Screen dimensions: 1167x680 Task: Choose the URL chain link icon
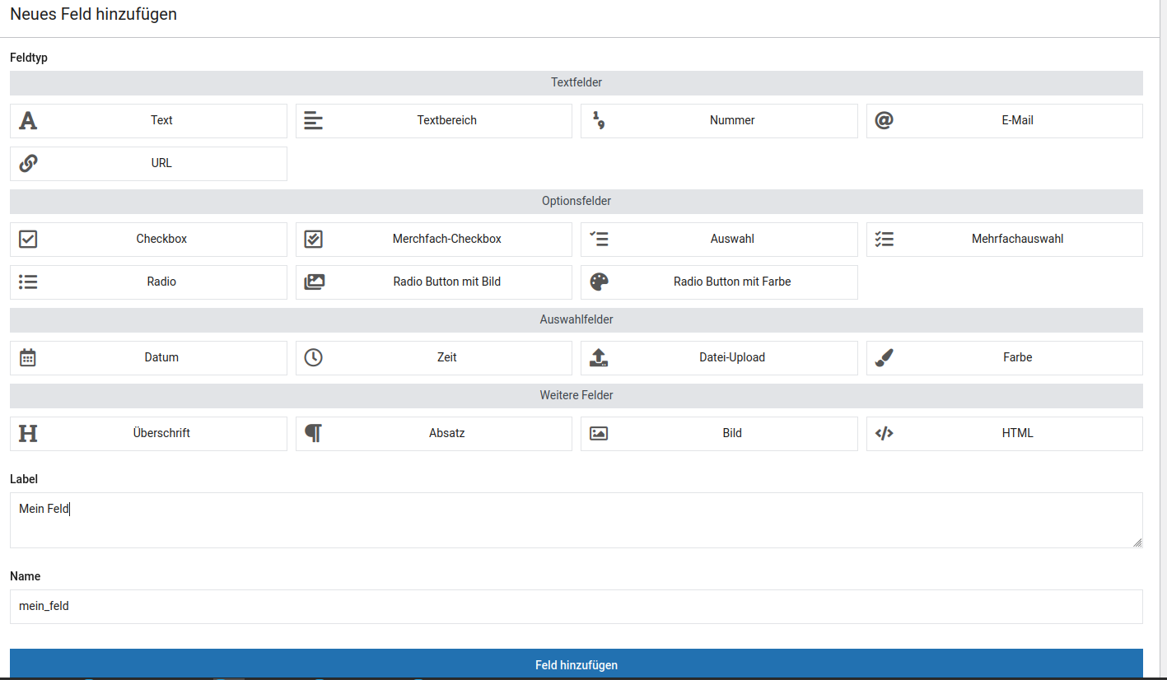(x=28, y=164)
